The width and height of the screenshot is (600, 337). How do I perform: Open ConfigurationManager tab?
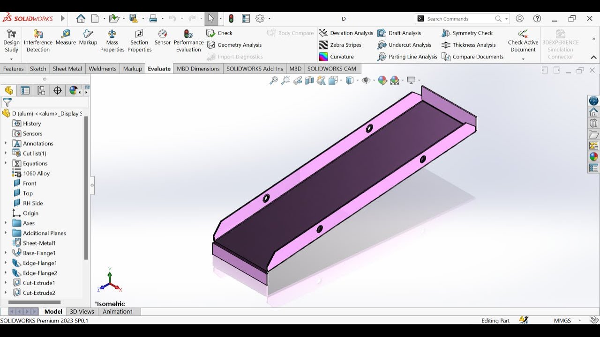[x=41, y=90]
